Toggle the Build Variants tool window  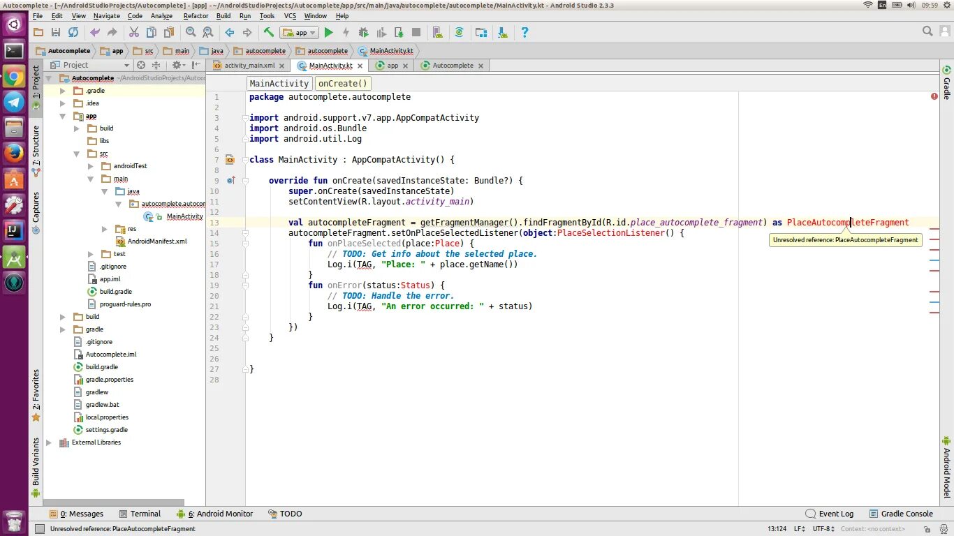36,468
